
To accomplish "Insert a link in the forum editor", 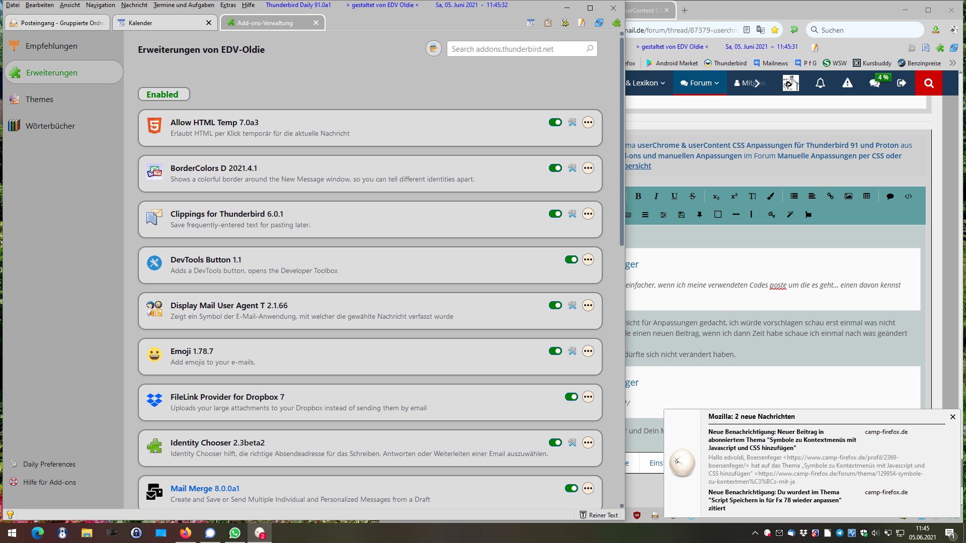I will [830, 196].
